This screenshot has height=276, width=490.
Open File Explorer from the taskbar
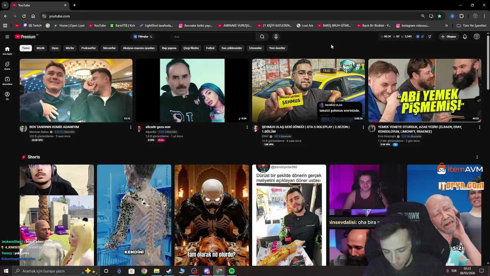point(157,271)
